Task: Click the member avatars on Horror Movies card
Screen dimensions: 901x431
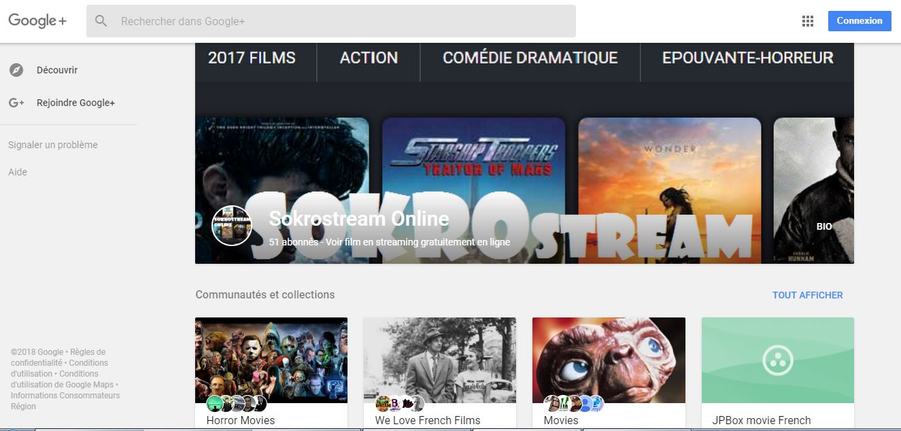Action: 237,403
